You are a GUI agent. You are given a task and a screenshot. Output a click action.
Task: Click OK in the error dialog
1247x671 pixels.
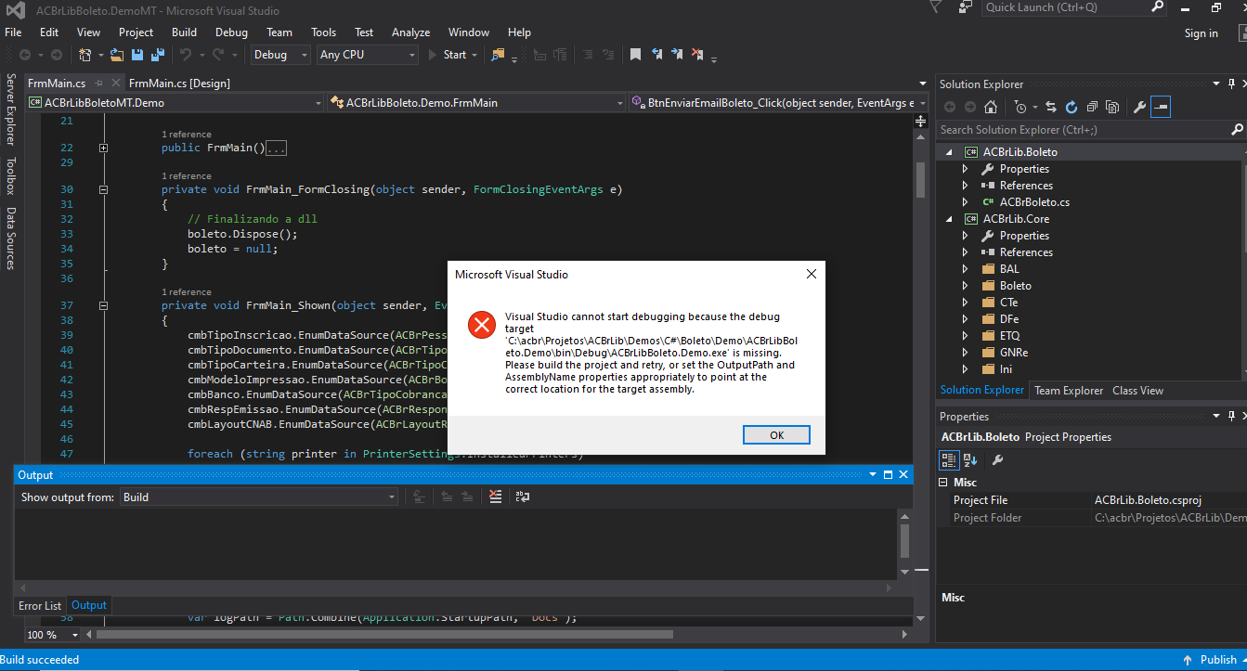[776, 435]
